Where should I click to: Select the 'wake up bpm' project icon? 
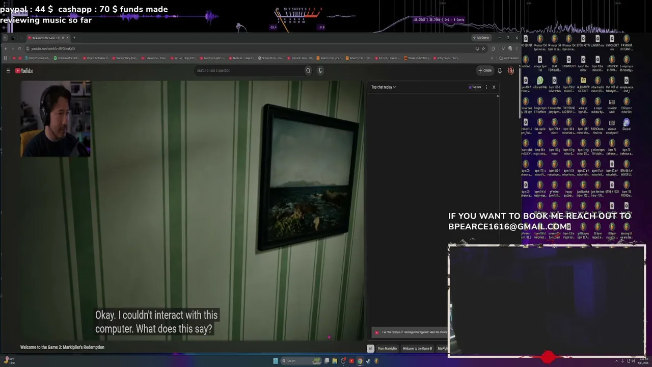coord(583,105)
